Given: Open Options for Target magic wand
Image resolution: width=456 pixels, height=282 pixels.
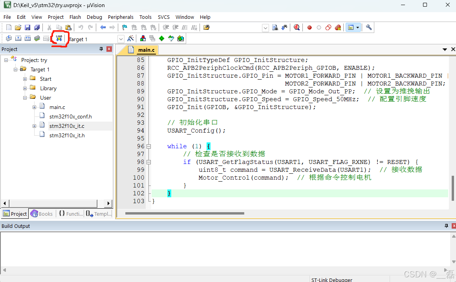Looking at the screenshot, I should (x=130, y=38).
